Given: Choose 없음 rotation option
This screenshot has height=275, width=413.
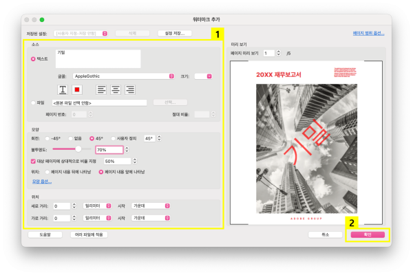Looking at the screenshot, I should [70, 138].
